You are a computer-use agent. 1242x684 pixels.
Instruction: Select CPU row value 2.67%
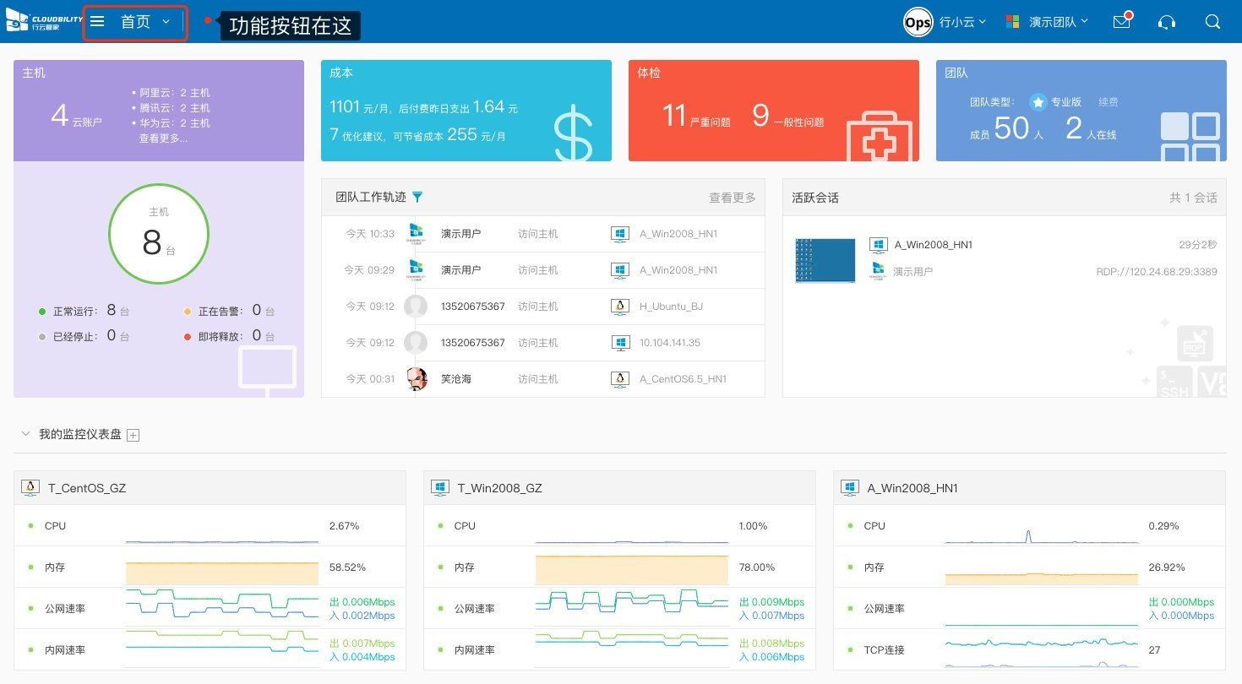click(x=345, y=526)
